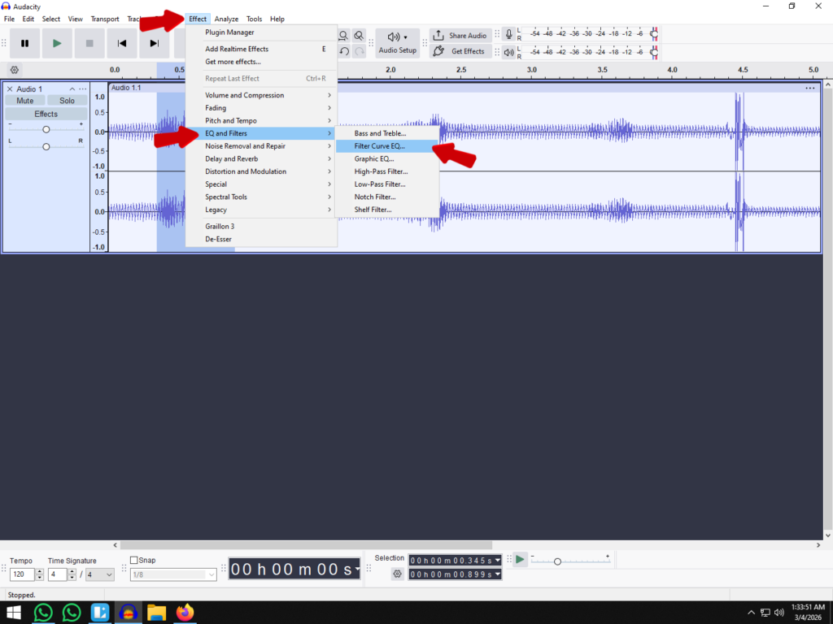Click the Skip to End button
Viewport: 833px width, 624px height.
(x=155, y=43)
